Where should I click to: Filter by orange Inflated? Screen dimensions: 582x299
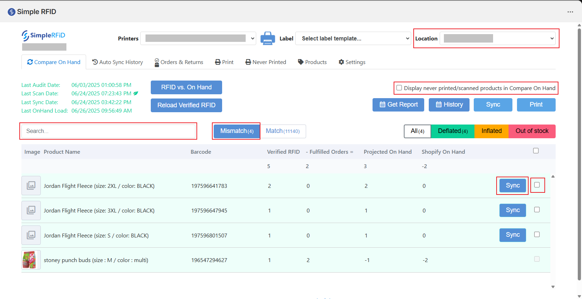point(491,131)
